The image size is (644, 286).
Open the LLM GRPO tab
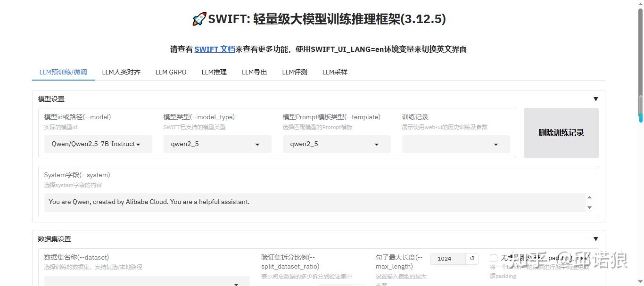[171, 72]
